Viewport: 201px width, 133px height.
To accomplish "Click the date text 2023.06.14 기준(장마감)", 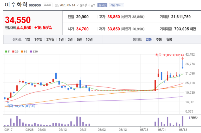I will pos(77,5).
